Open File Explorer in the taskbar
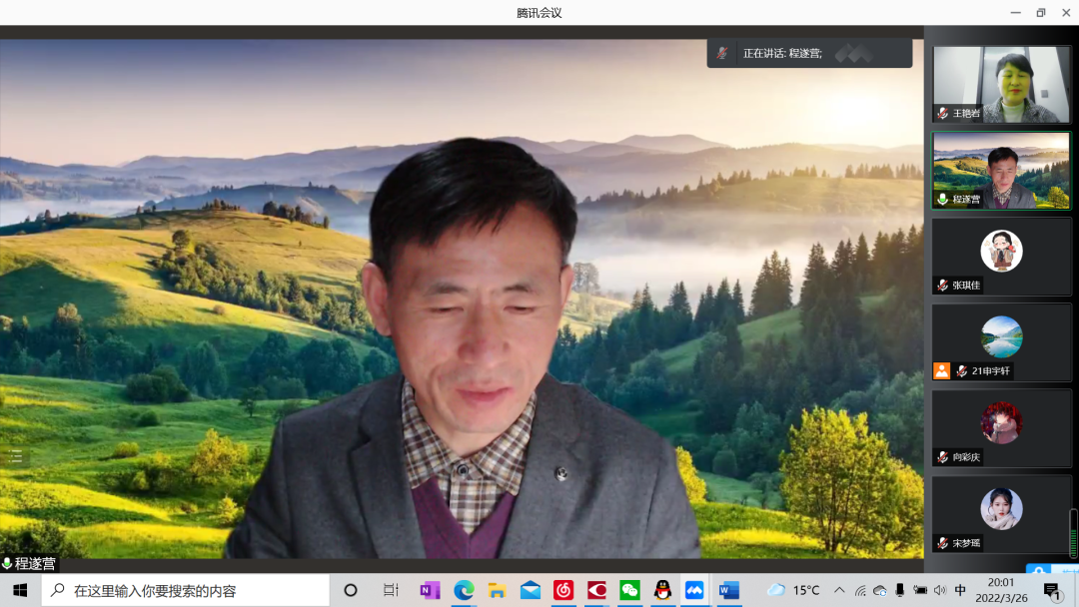Screen dimensions: 1079x607 coord(497,590)
